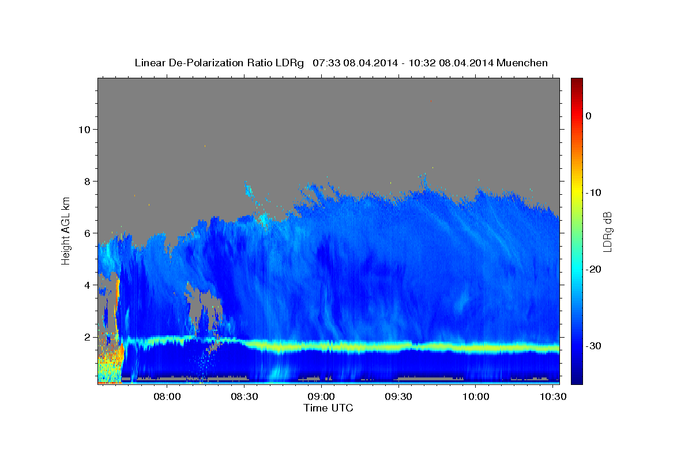Click the height tick label 4
This screenshot has height=461, width=692.
tap(88, 285)
